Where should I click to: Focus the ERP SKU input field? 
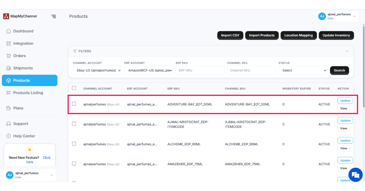200,70
